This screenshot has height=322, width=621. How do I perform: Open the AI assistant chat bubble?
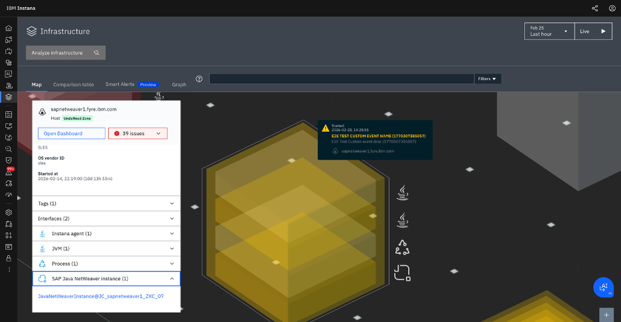[603, 287]
